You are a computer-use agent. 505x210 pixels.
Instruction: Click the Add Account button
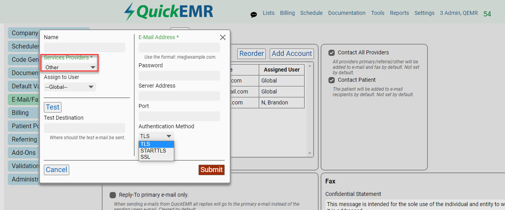coord(292,54)
